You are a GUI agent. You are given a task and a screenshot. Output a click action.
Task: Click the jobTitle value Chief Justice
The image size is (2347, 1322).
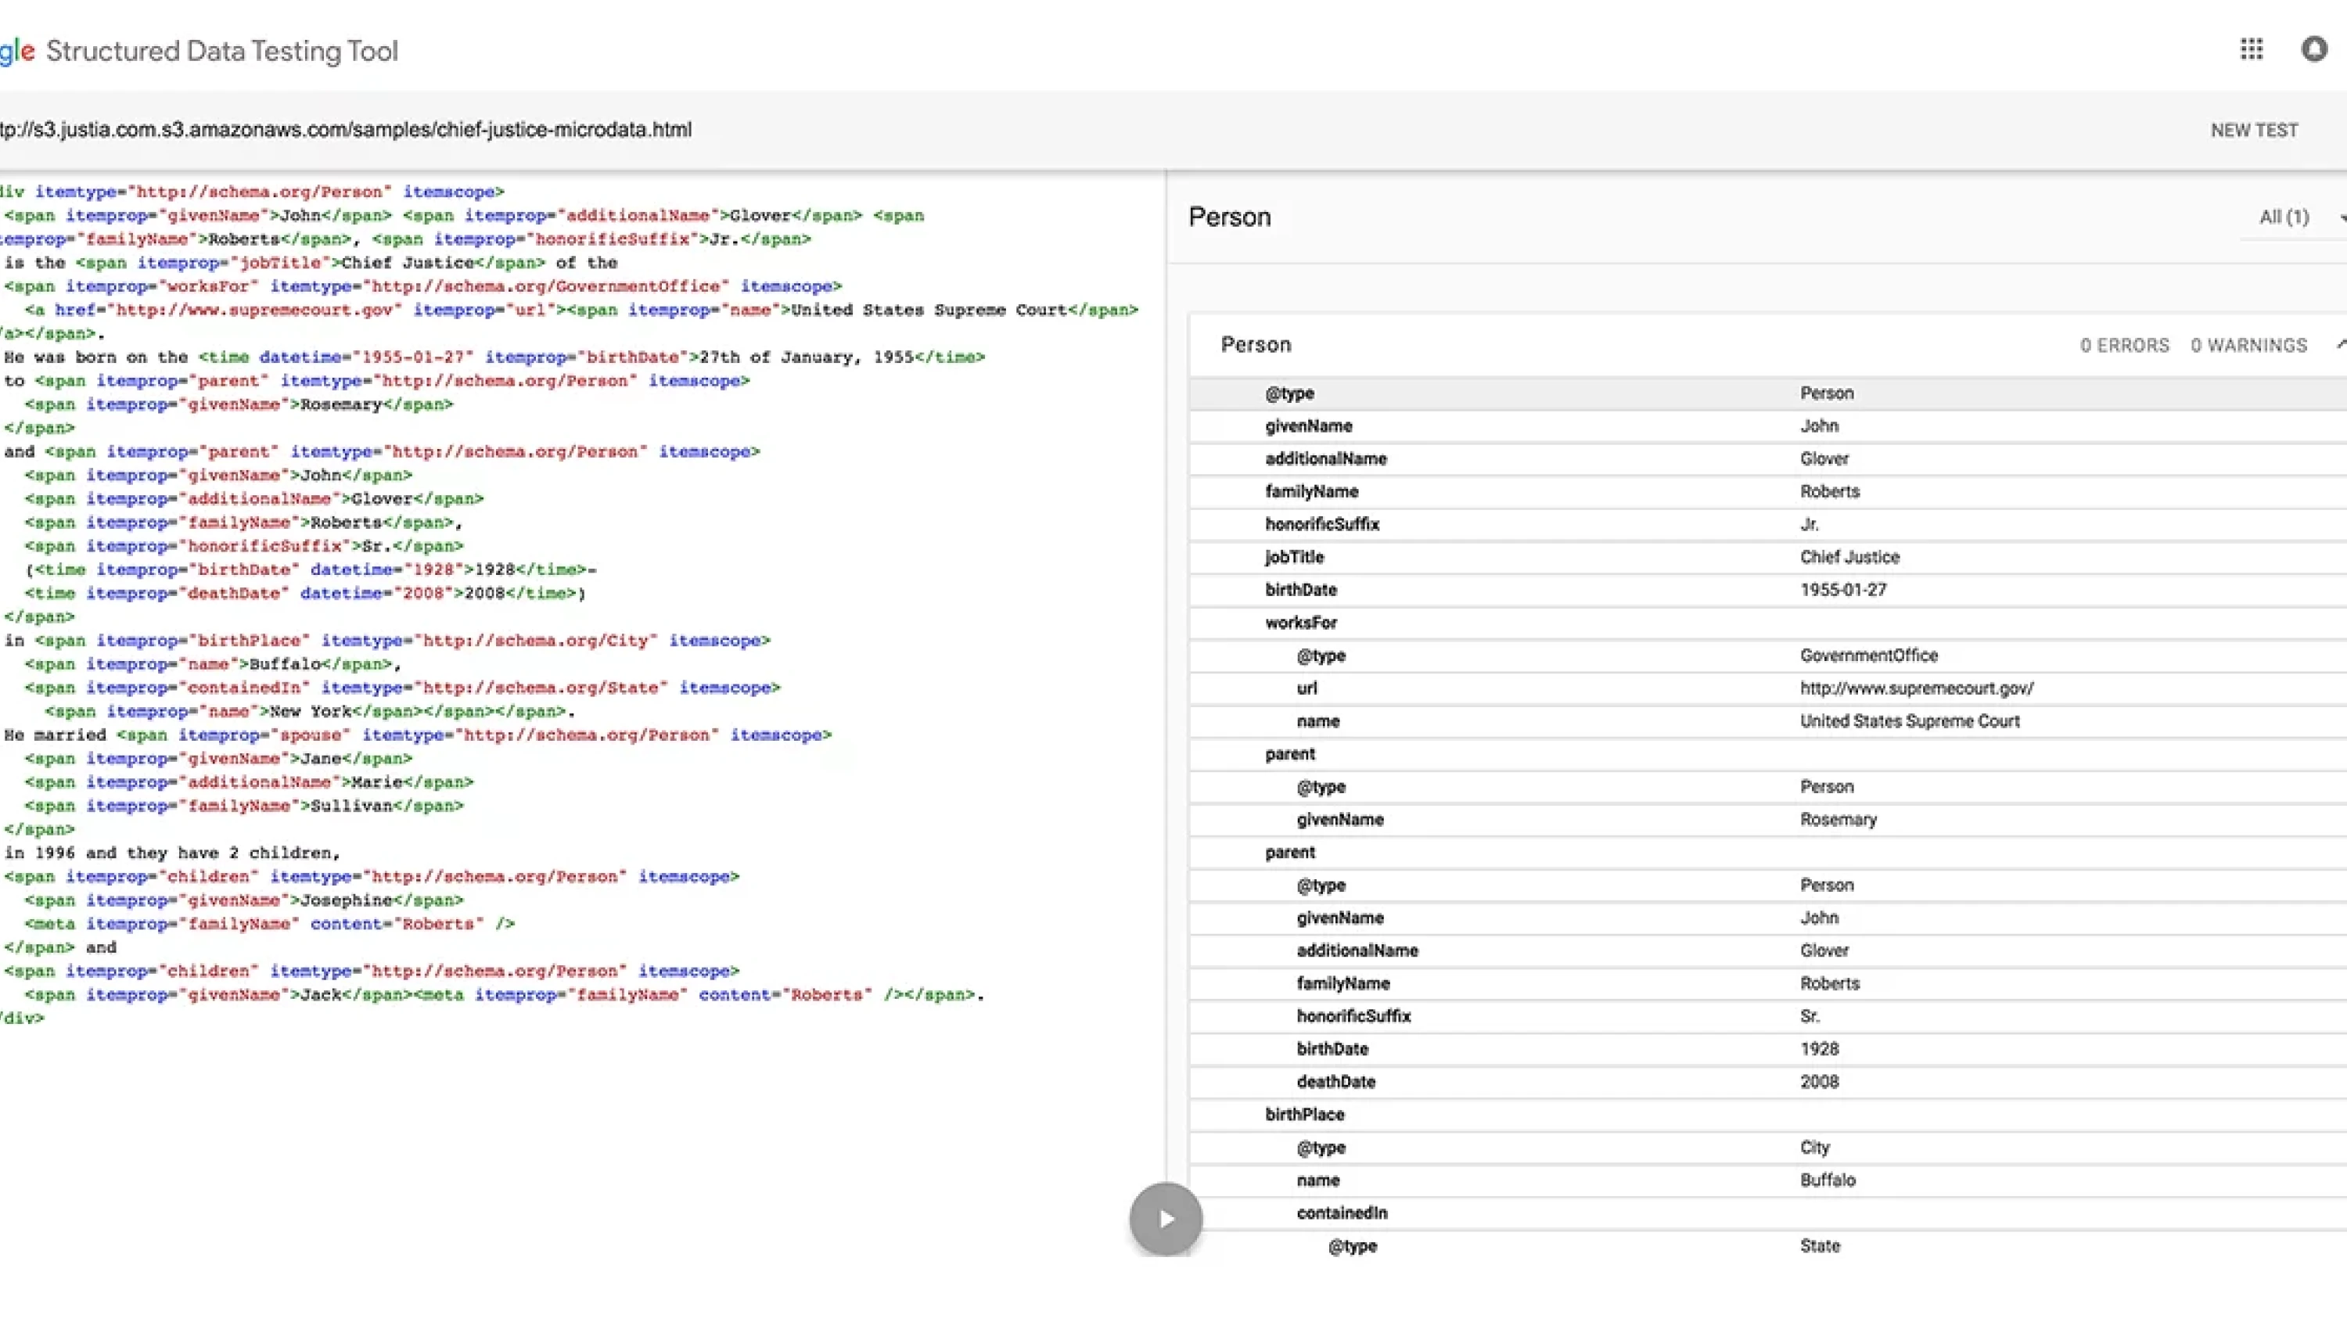coord(1849,557)
